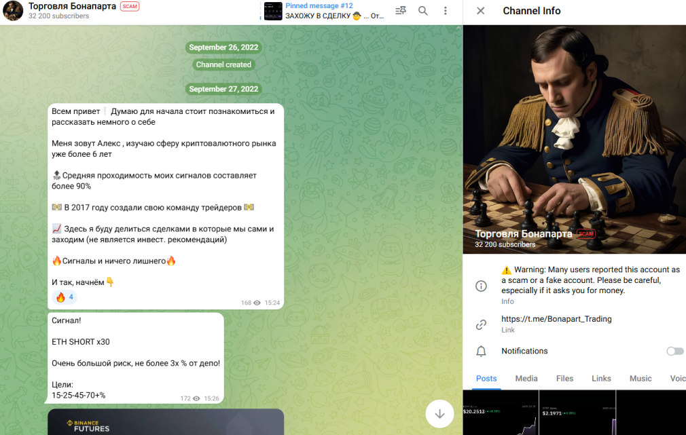
Task: Click the fire reaction with count 4
Action: (x=65, y=297)
